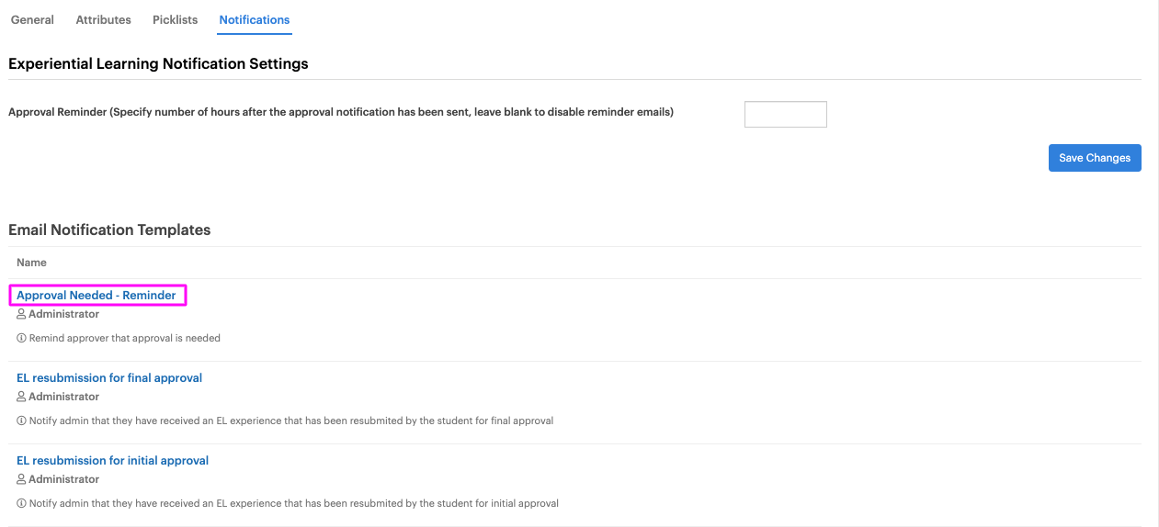Click the info icon beside the initial approval description
This screenshot has width=1159, height=527.
(x=21, y=503)
